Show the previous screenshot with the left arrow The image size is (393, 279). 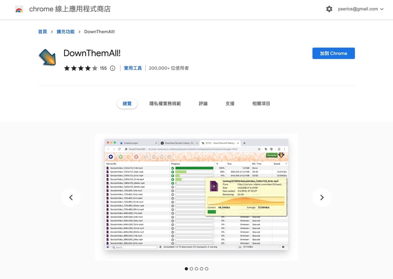click(71, 198)
